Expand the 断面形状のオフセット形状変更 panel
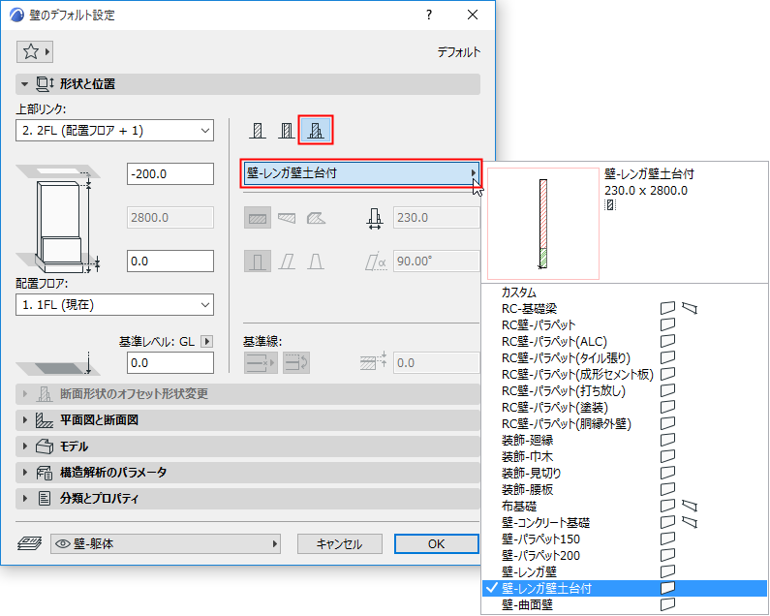This screenshot has width=770, height=616. [248, 394]
